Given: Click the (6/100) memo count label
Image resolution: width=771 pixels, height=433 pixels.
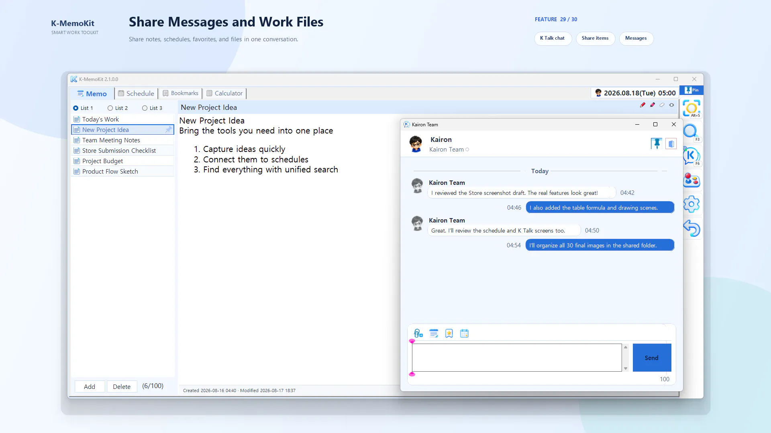Looking at the screenshot, I should pyautogui.click(x=153, y=386).
